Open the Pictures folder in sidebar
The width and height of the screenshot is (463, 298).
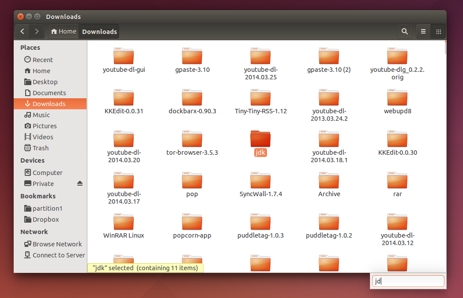(x=44, y=126)
